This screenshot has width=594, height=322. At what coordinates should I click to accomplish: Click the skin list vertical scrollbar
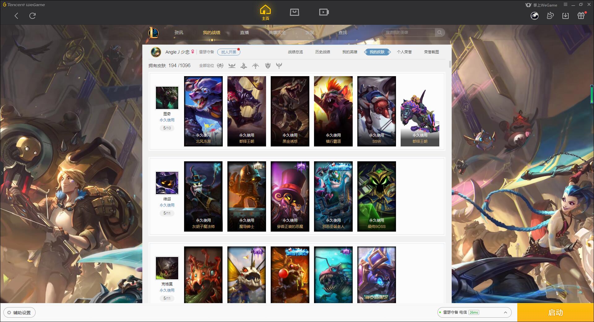(450, 64)
